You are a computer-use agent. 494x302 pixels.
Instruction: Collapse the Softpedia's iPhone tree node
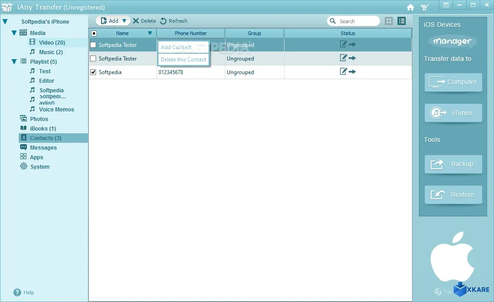pyautogui.click(x=5, y=22)
